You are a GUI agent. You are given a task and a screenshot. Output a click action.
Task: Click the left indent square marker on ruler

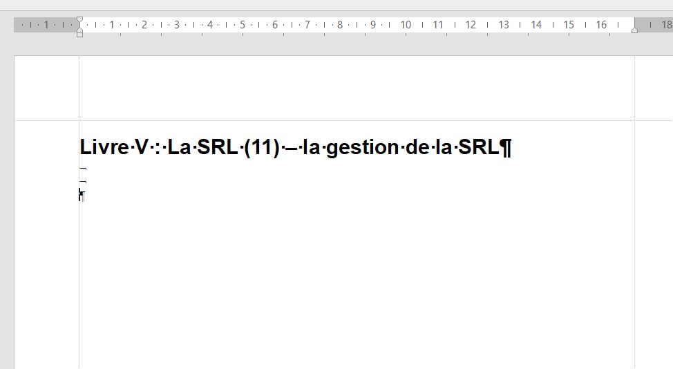(x=79, y=34)
